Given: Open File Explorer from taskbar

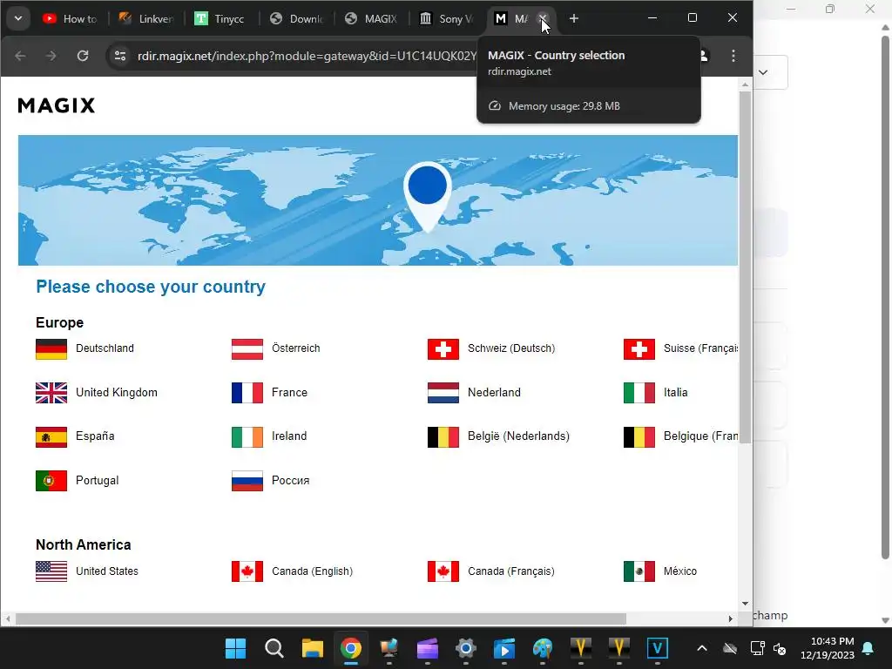Looking at the screenshot, I should tap(313, 648).
